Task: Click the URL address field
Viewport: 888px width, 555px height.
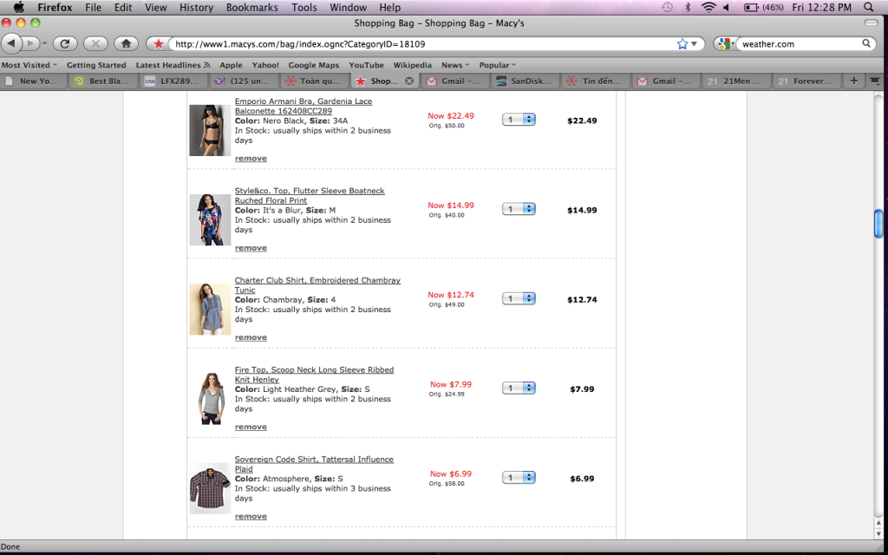Action: click(x=416, y=43)
